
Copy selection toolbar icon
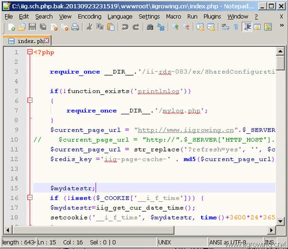[x=100, y=27]
